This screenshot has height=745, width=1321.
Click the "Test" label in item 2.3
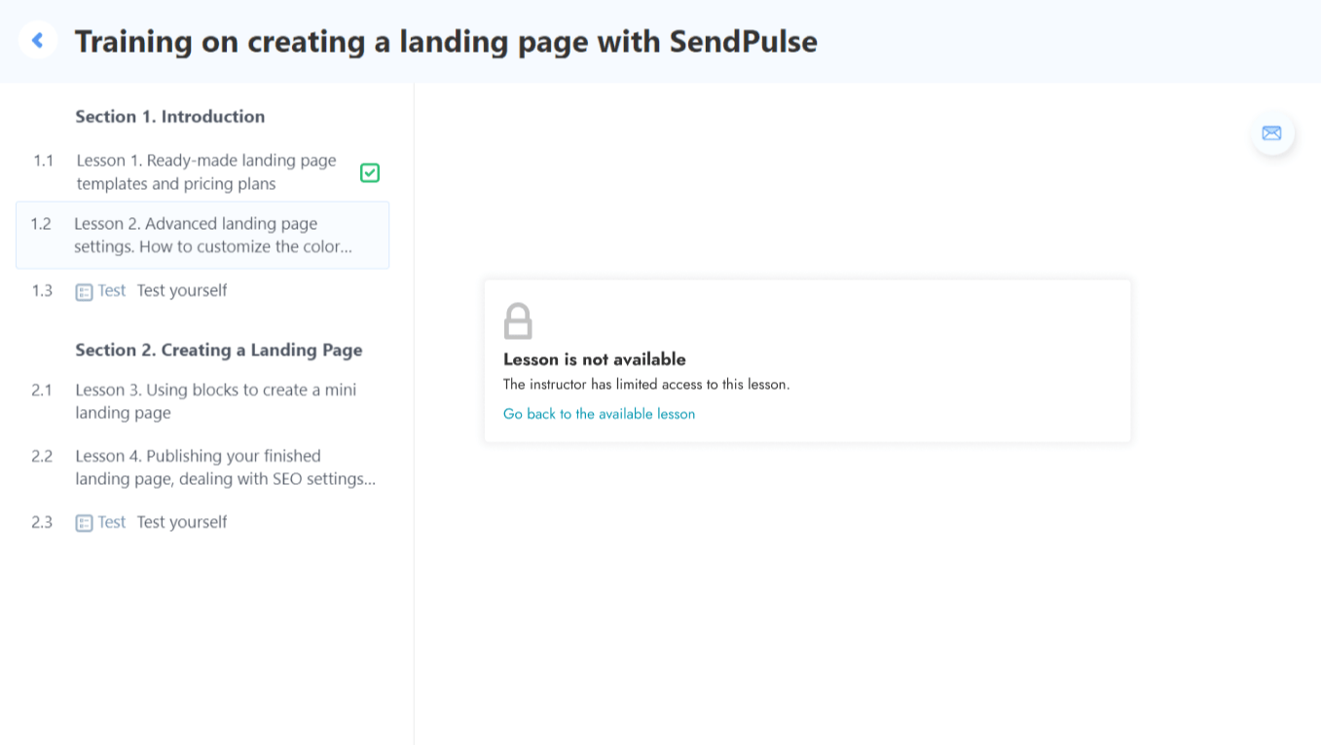coord(112,522)
